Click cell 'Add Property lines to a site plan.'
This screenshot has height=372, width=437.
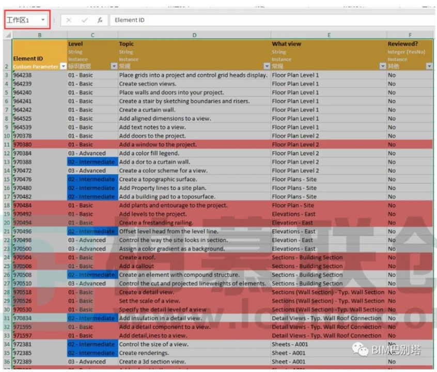pyautogui.click(x=194, y=188)
